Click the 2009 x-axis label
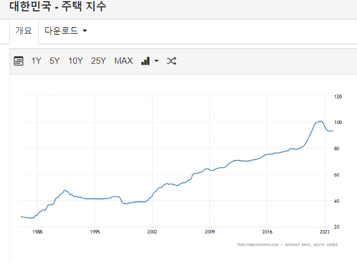This screenshot has width=357, height=263. [x=210, y=232]
